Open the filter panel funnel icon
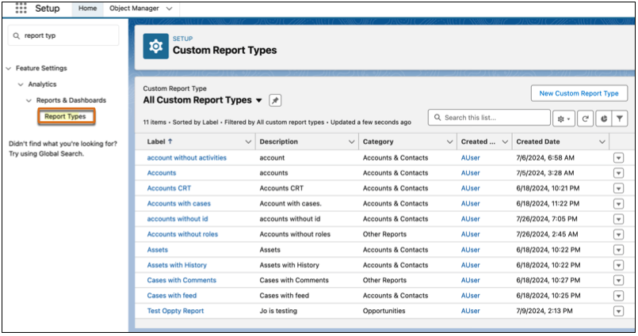Screen dimensions: 638x336 click(620, 118)
